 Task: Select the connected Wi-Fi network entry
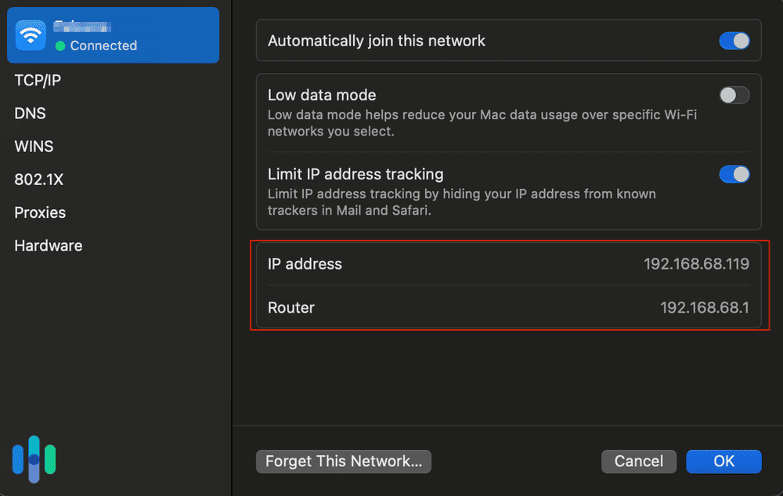113,34
